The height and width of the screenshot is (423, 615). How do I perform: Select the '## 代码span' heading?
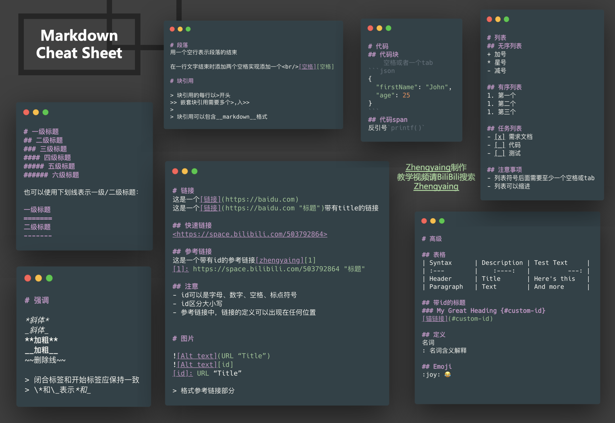click(x=388, y=120)
